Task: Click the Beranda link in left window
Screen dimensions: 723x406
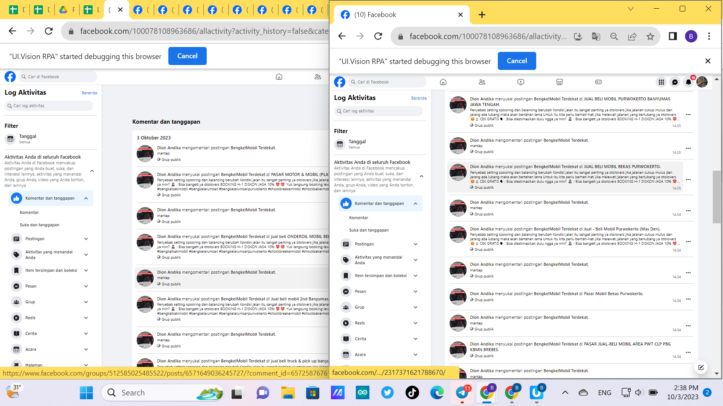Action: pyautogui.click(x=89, y=93)
